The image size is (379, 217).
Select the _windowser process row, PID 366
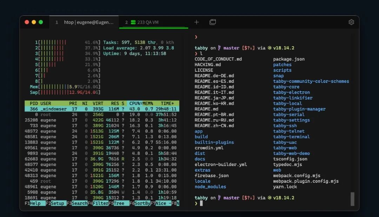pos(102,109)
